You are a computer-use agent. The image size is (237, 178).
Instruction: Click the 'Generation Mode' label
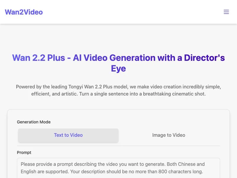pyautogui.click(x=34, y=122)
